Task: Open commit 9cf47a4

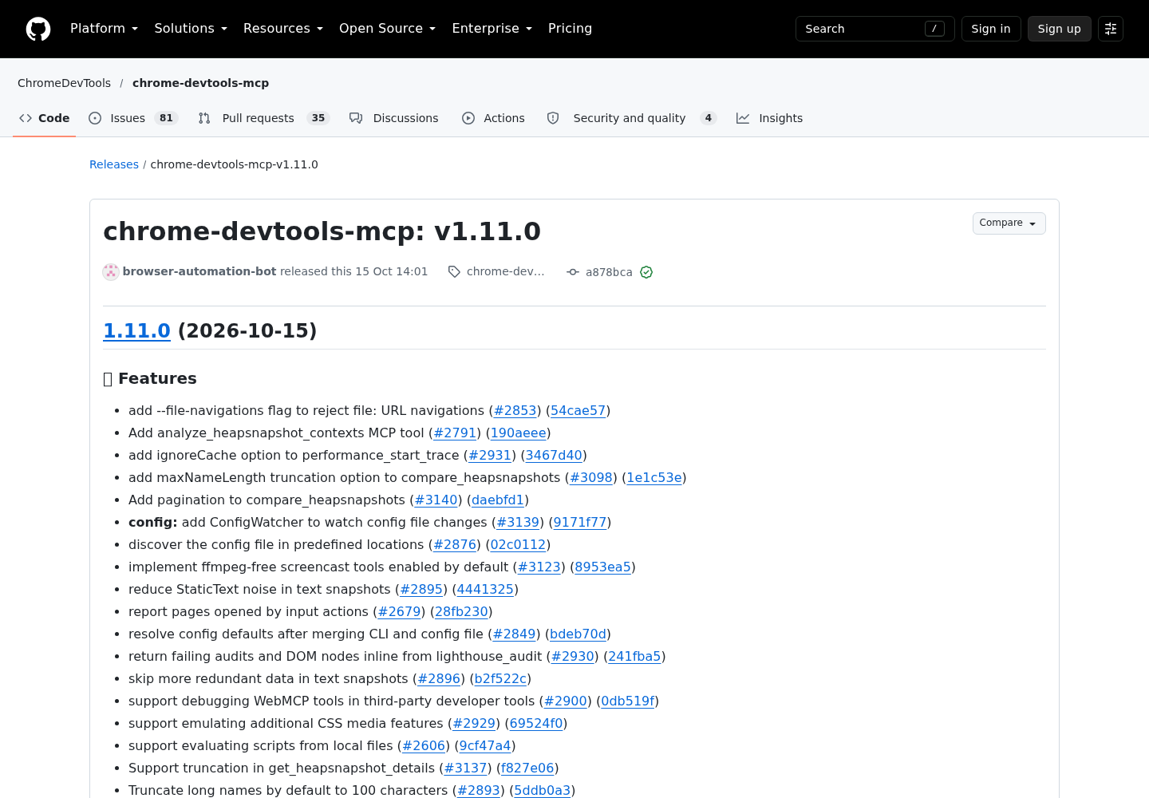Action: tap(485, 745)
